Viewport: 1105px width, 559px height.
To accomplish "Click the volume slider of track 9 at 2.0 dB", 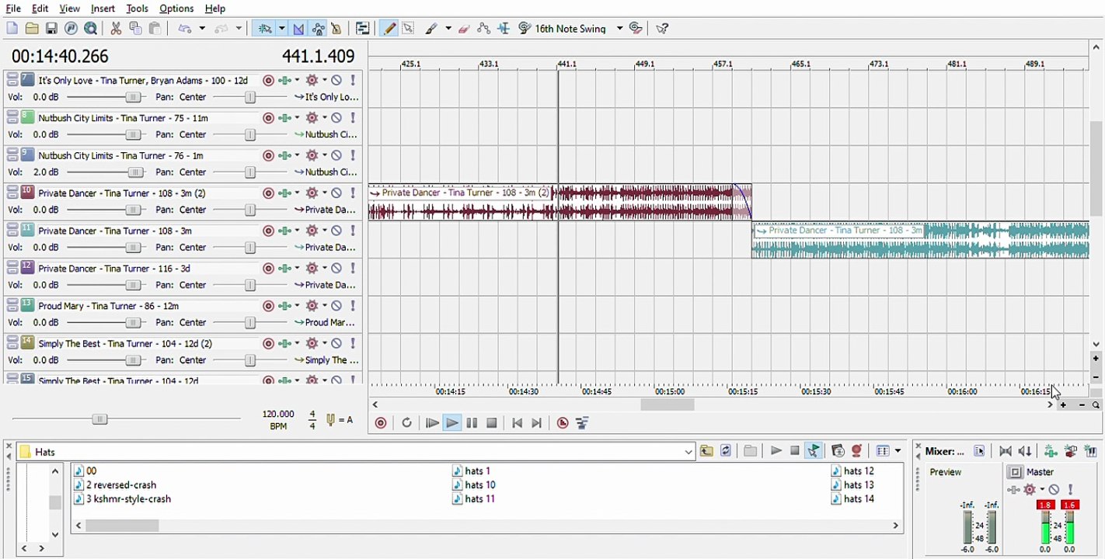I will tap(135, 172).
